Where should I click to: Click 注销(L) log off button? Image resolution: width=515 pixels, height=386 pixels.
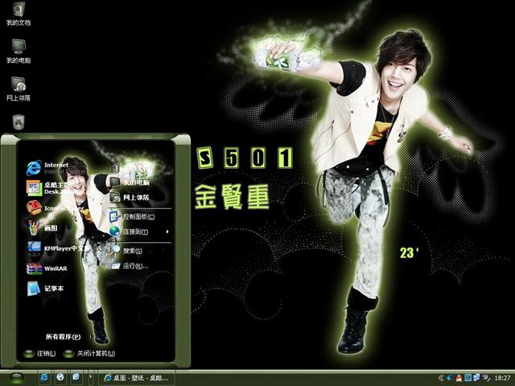click(39, 354)
